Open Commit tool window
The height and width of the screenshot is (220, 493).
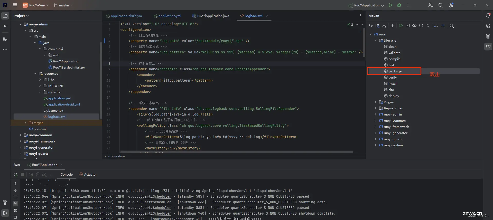point(5,26)
